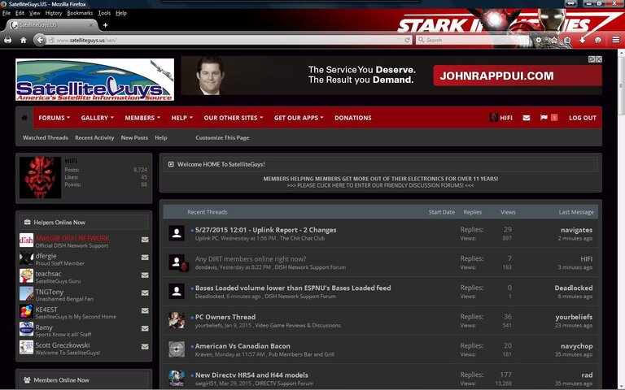Click the bookmarks list icon in toolbar
The image size is (625, 390).
(567, 40)
